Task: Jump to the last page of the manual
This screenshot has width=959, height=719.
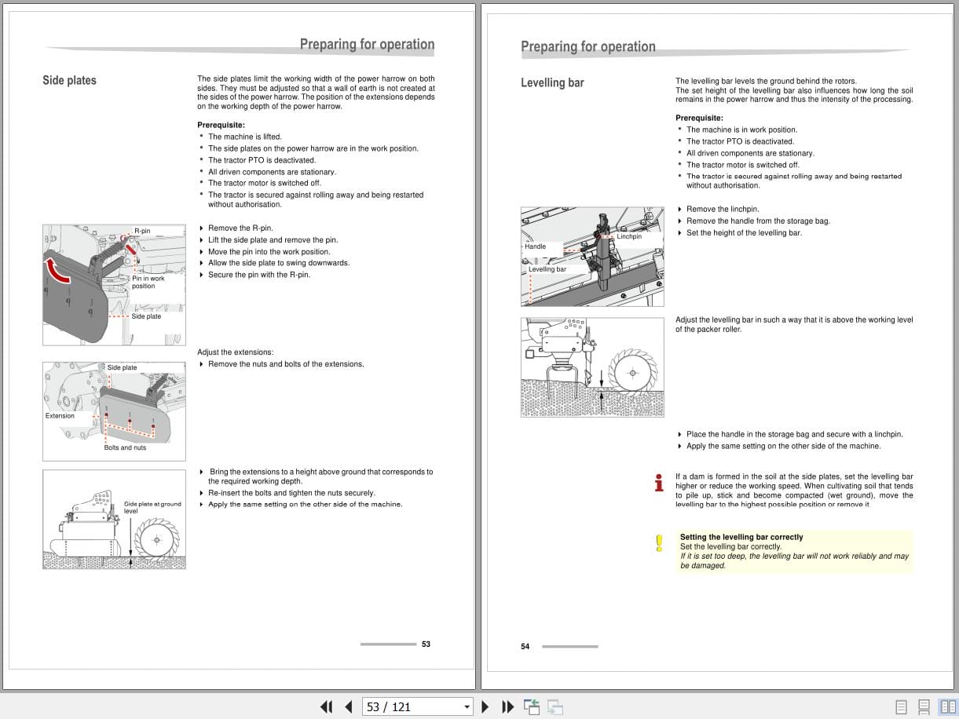Action: 507,706
